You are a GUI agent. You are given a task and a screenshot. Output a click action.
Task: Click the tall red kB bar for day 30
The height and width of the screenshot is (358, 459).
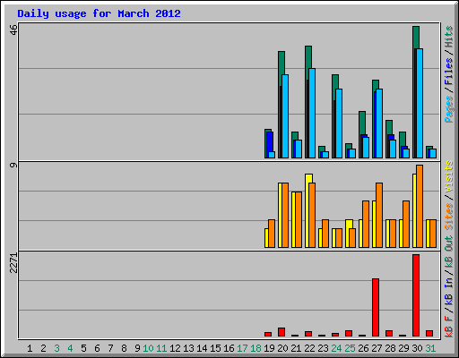tap(416, 295)
